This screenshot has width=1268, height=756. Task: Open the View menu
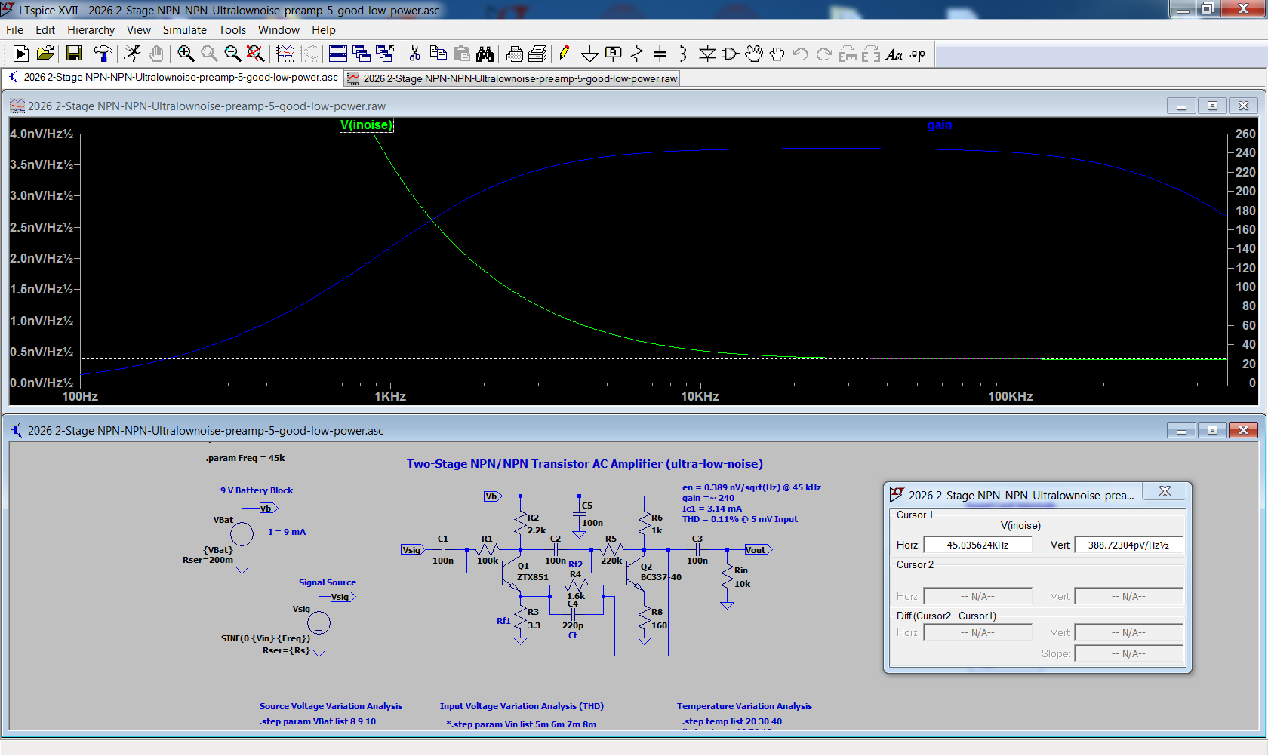click(x=138, y=30)
